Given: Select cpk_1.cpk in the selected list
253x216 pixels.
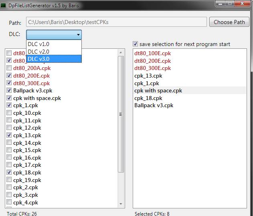Looking at the screenshot, I should [190, 83].
